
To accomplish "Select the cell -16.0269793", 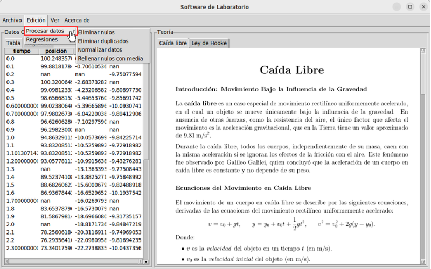I will [91, 201].
